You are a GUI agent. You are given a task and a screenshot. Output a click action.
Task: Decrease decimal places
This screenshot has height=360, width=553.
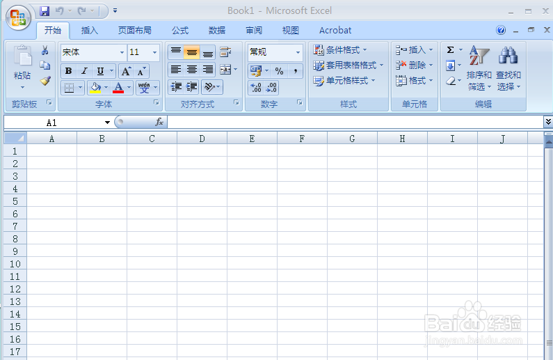click(x=271, y=88)
